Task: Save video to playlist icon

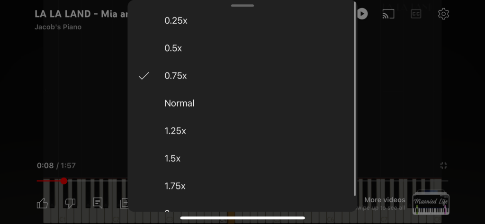Action: click(x=124, y=203)
